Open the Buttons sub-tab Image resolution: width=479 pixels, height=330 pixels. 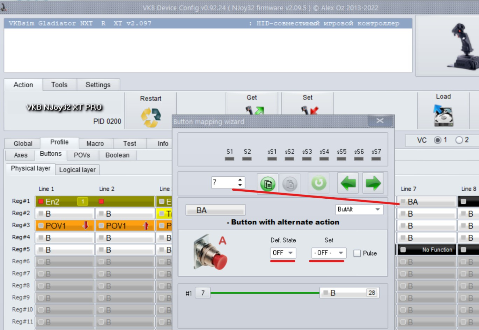click(51, 154)
